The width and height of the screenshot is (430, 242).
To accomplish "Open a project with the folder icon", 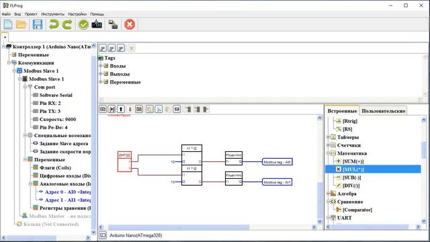I will [21, 25].
